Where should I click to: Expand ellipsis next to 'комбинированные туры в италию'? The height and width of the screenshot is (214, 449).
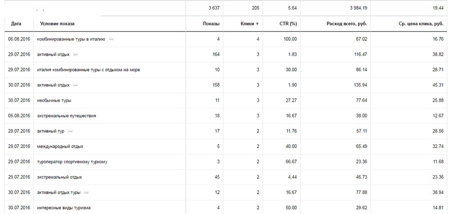tap(111, 39)
